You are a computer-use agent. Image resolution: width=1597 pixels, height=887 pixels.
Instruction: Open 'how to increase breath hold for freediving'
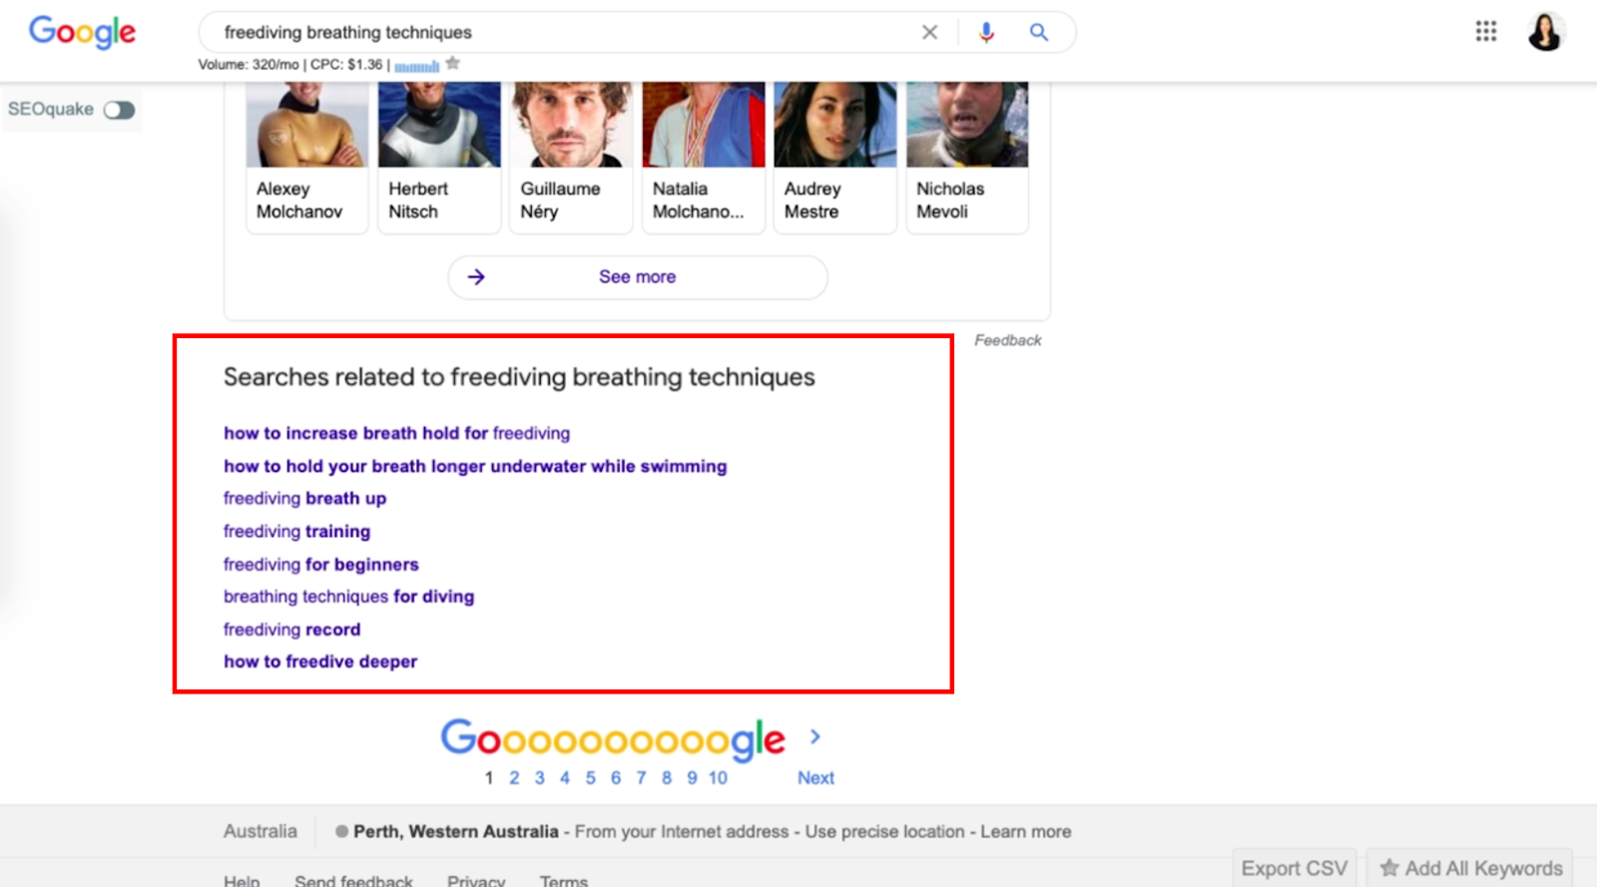coord(397,433)
